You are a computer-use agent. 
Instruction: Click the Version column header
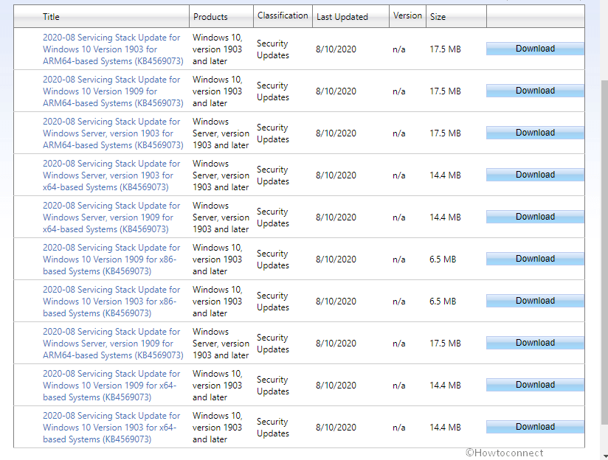click(x=407, y=15)
